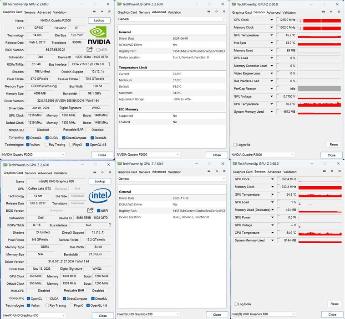Toggle UEFI checkbox in Intel Graphics Card window
The image size is (345, 319).
pyautogui.click(x=99, y=211)
